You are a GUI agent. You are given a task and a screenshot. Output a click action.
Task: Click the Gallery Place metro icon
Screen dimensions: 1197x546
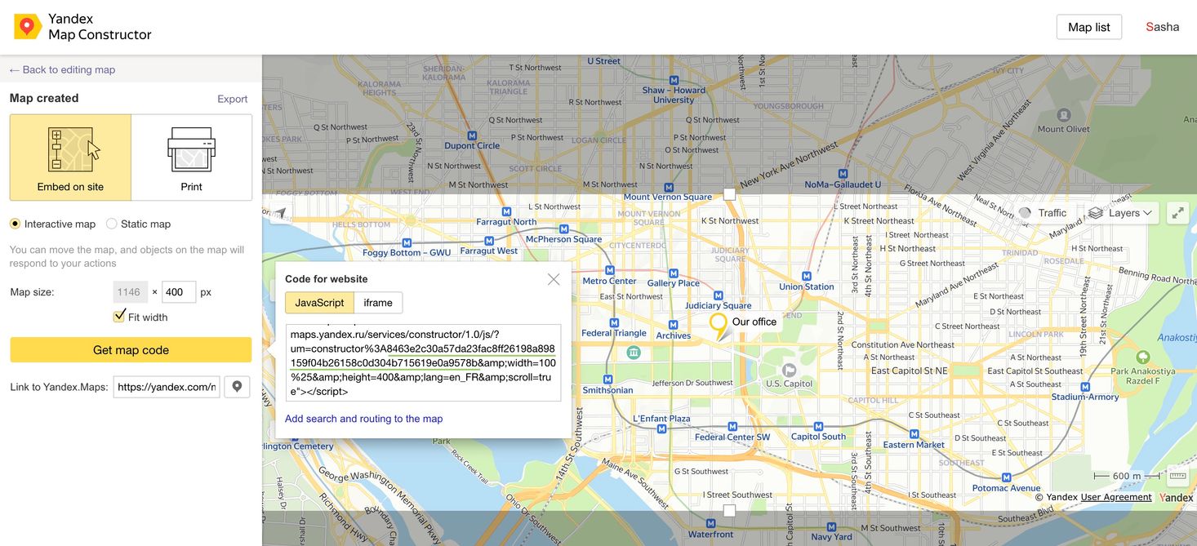pos(674,272)
